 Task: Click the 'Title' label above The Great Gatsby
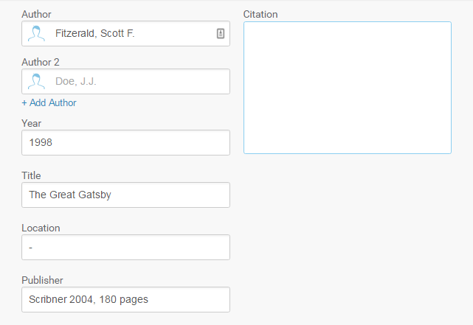tap(31, 175)
